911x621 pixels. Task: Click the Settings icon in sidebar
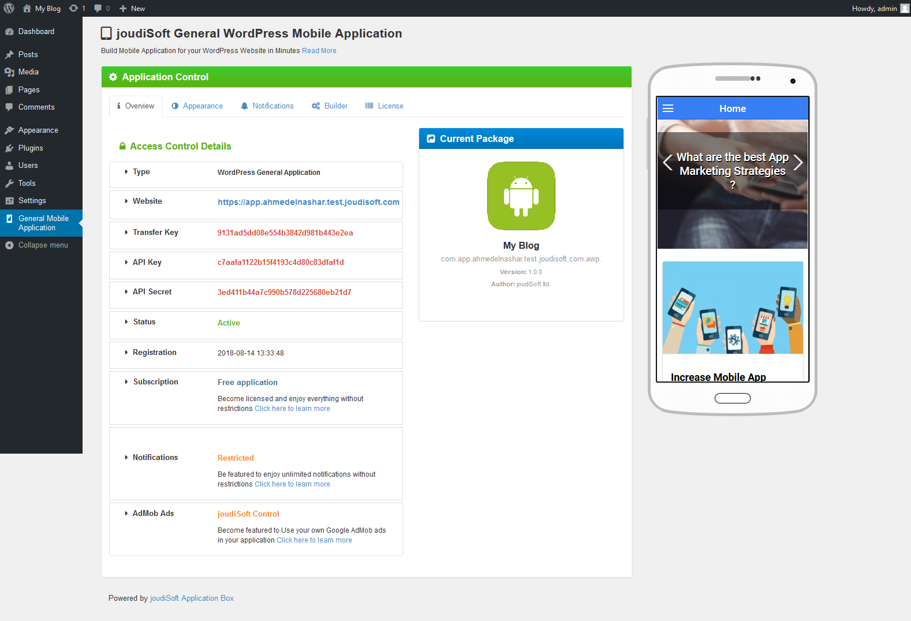9,201
